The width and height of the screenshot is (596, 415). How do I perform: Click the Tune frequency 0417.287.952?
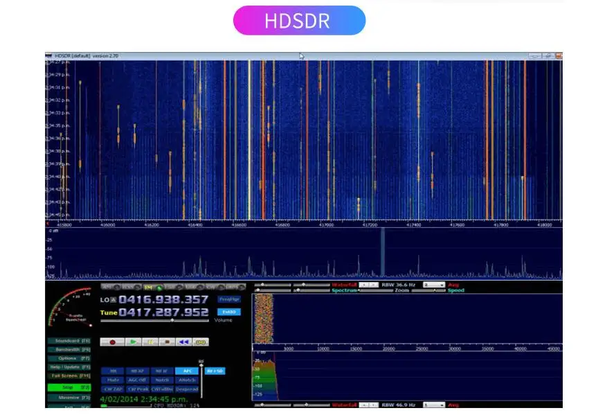(163, 312)
